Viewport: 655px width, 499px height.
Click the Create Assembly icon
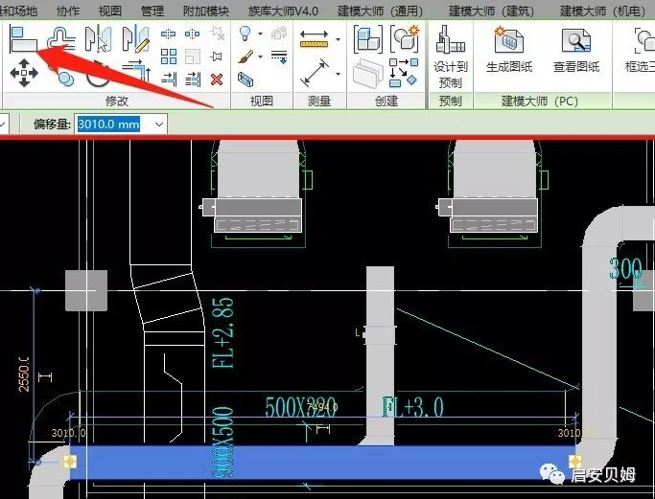pyautogui.click(x=367, y=39)
